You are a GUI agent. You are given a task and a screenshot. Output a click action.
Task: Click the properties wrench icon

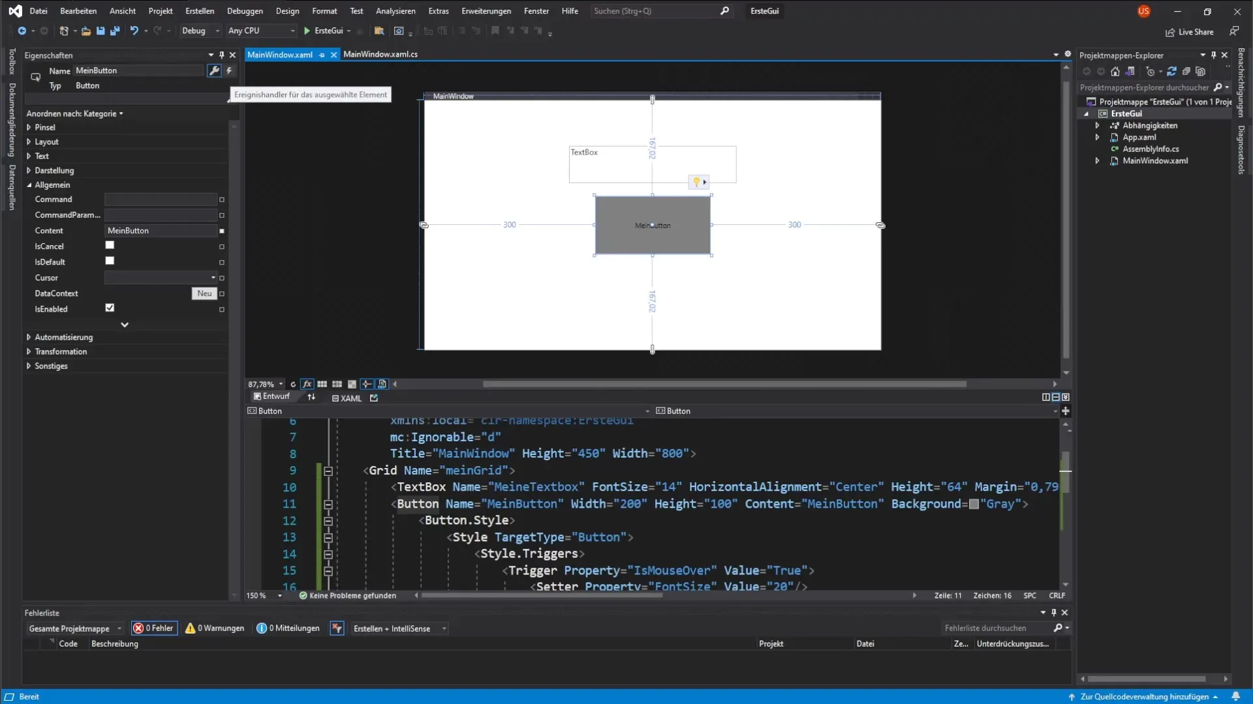coord(214,70)
